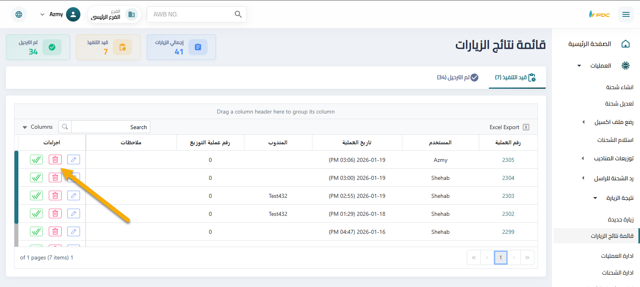Open زيارة جديدة menu item
This screenshot has height=287, width=640.
(621, 219)
